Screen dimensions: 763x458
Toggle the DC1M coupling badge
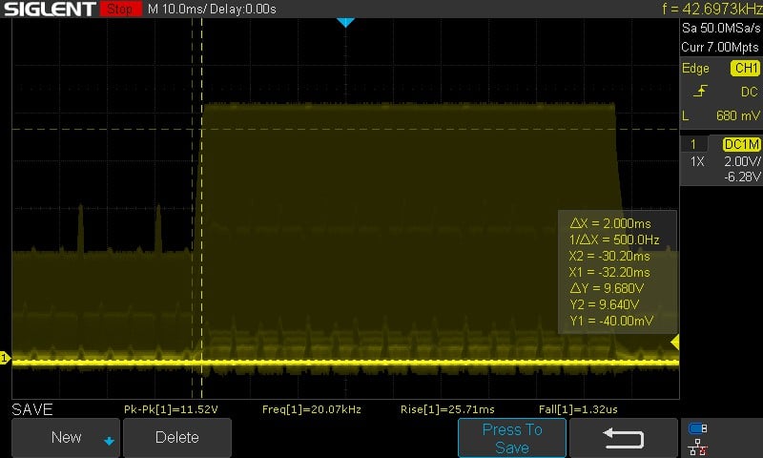[741, 144]
